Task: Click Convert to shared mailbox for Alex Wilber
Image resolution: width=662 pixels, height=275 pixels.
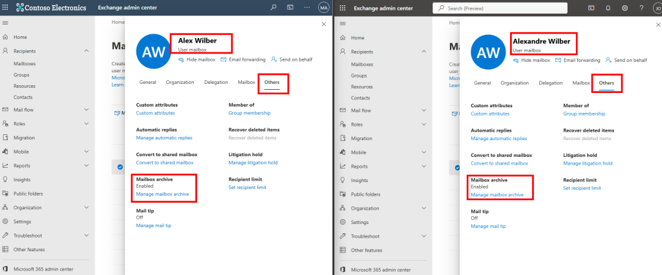Action: coord(165,163)
